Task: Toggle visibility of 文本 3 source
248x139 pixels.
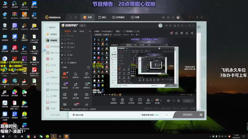Action: [62, 43]
